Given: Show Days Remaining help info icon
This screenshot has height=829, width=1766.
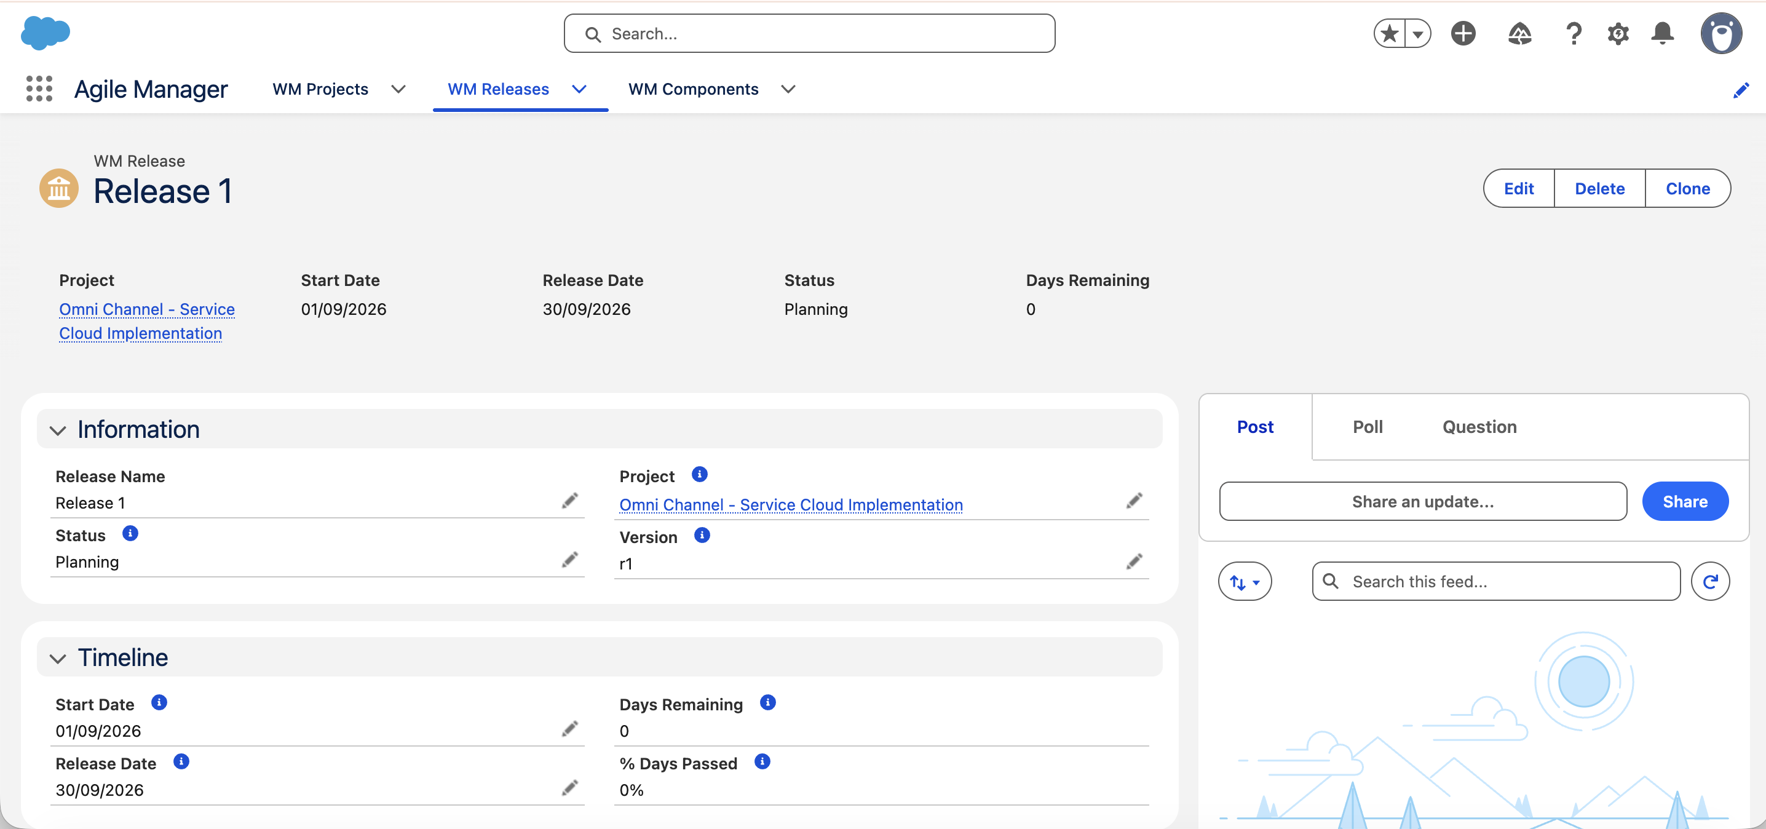Looking at the screenshot, I should coord(768,703).
